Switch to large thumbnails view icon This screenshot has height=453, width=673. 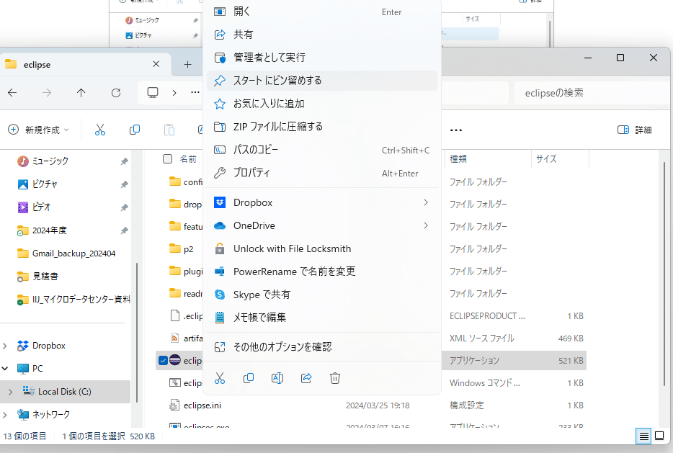point(659,436)
